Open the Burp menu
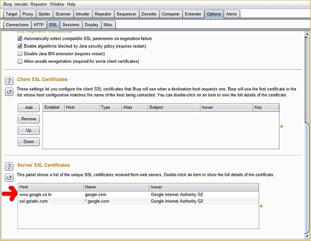 point(7,4)
